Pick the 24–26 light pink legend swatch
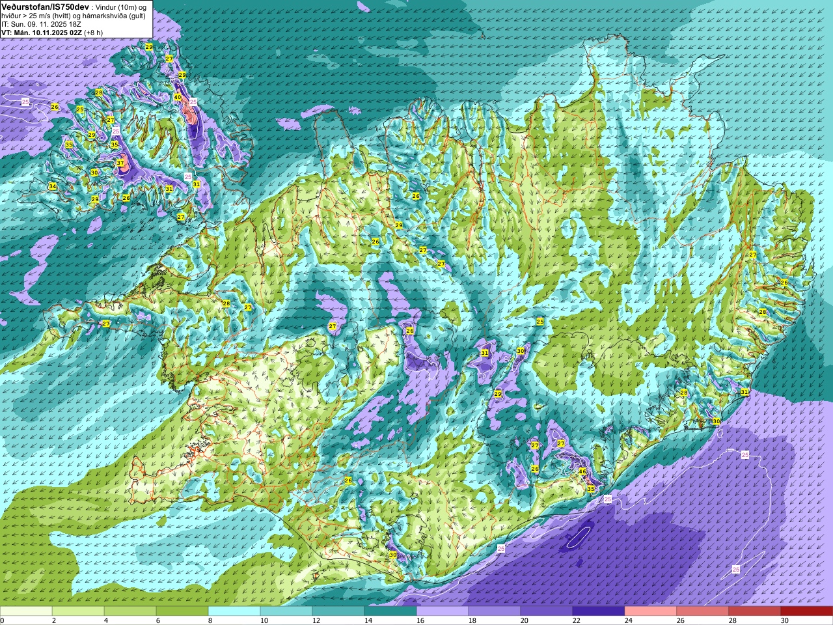Screen dimensions: 833x625 651,611
